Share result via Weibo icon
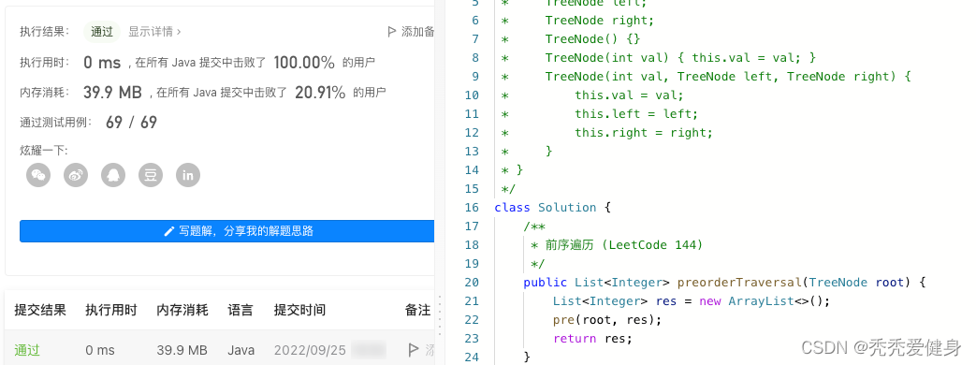Image resolution: width=976 pixels, height=365 pixels. [76, 176]
